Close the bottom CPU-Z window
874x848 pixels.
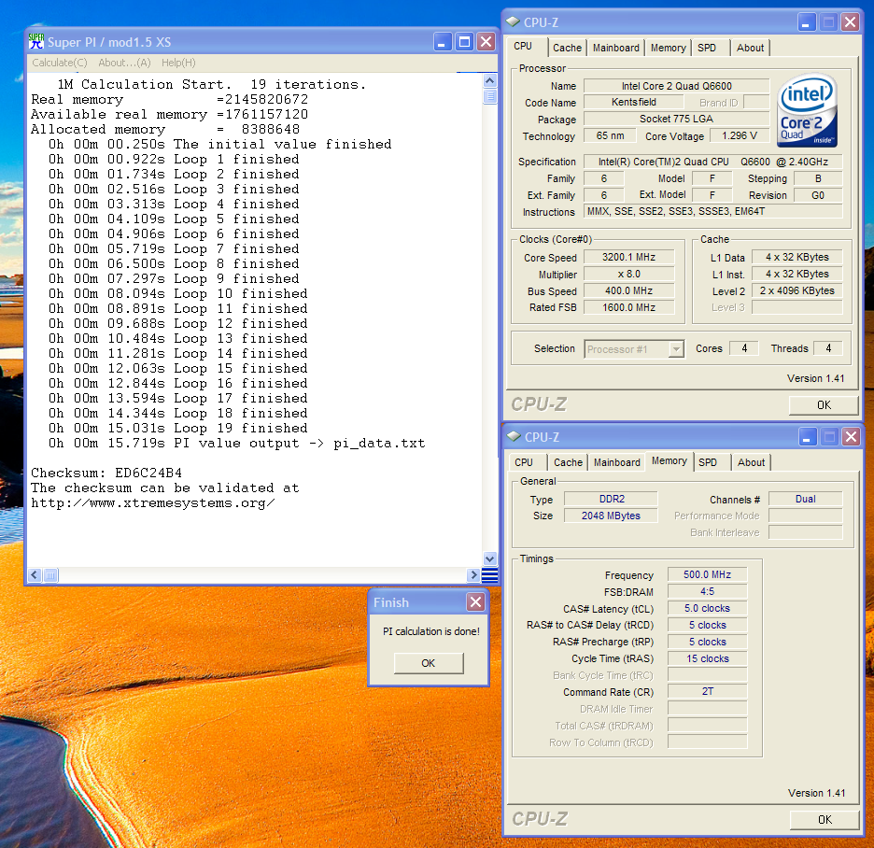[x=852, y=437]
